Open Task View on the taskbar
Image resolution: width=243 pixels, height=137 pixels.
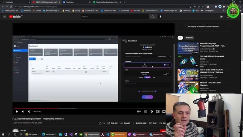point(21,134)
